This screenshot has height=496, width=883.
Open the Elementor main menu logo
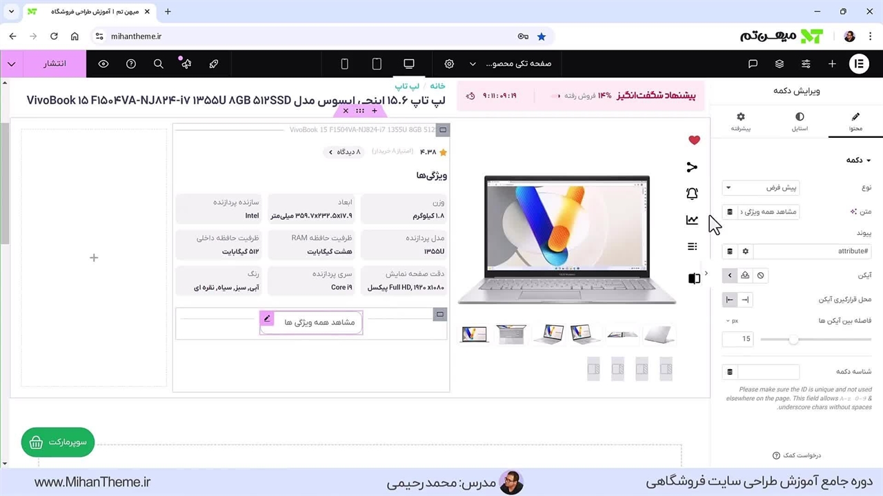coord(859,63)
